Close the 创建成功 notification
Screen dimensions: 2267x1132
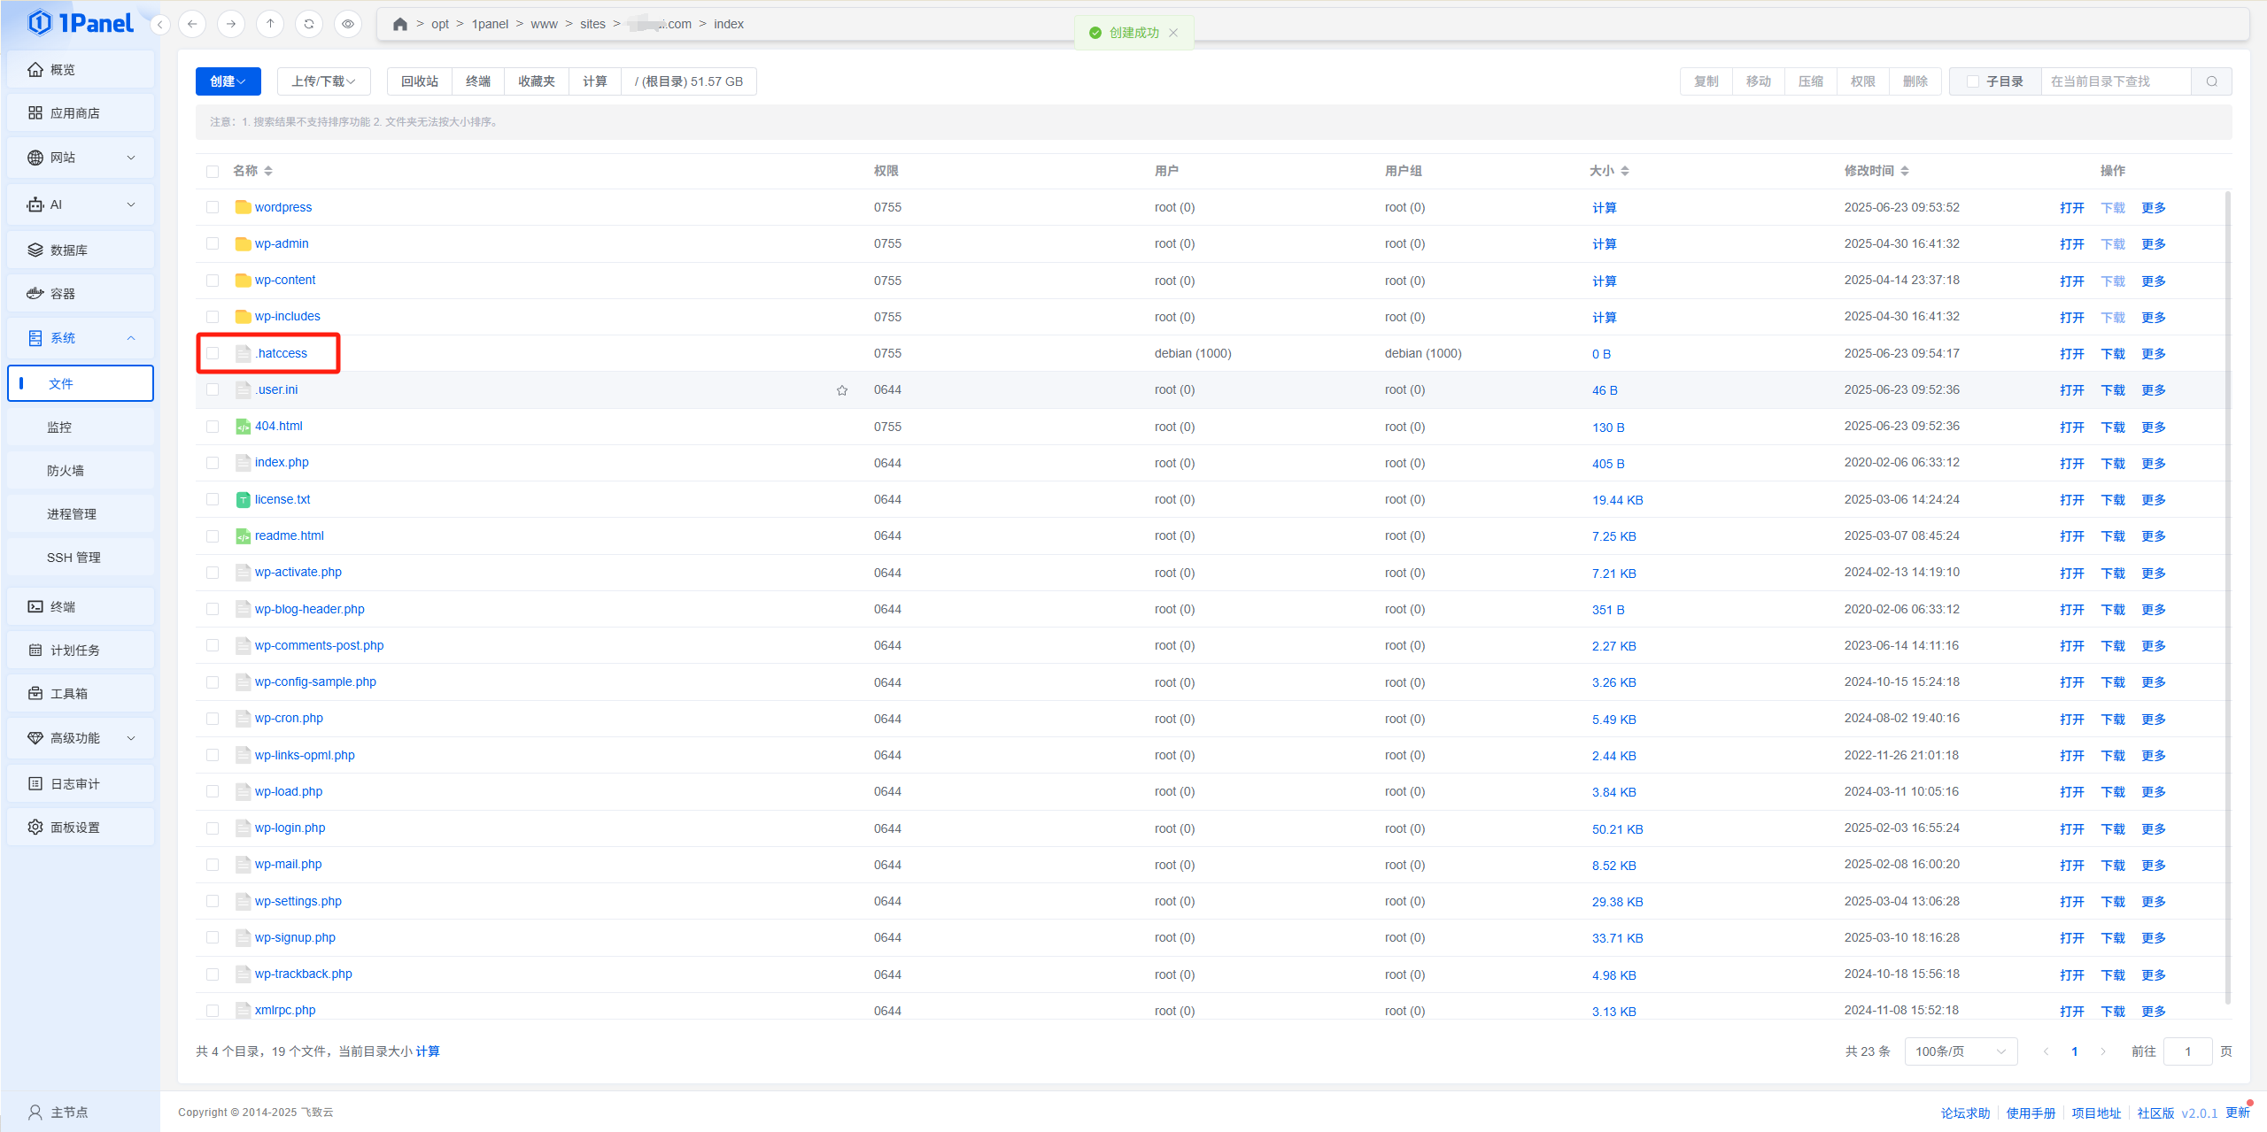(x=1173, y=33)
